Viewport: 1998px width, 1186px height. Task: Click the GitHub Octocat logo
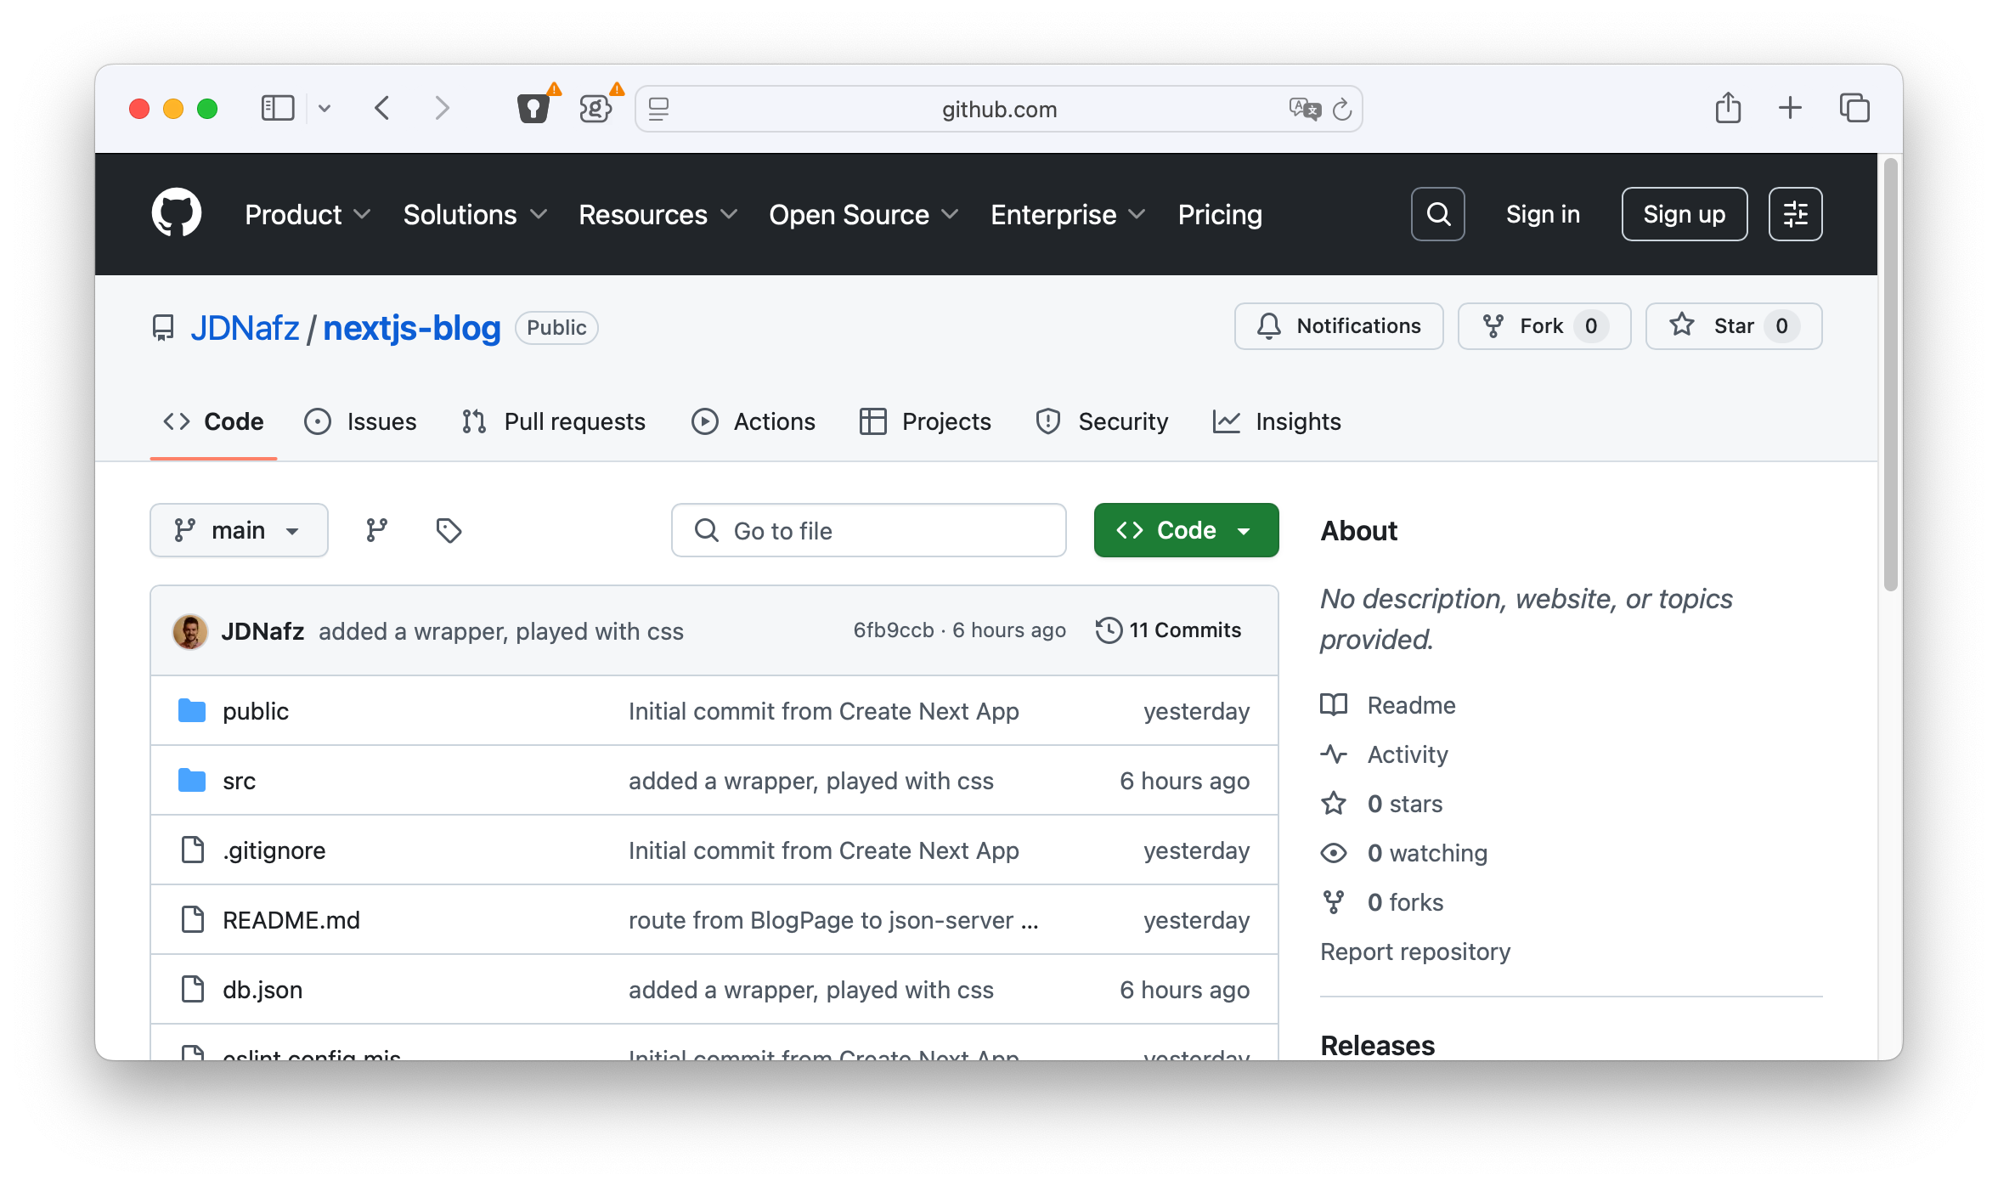[x=177, y=213]
